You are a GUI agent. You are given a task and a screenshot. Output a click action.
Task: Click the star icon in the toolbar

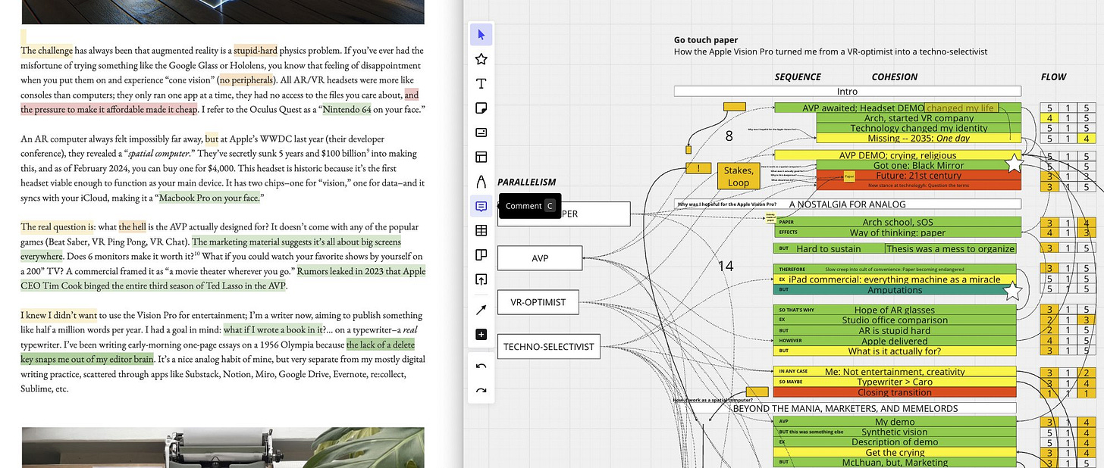pyautogui.click(x=481, y=59)
